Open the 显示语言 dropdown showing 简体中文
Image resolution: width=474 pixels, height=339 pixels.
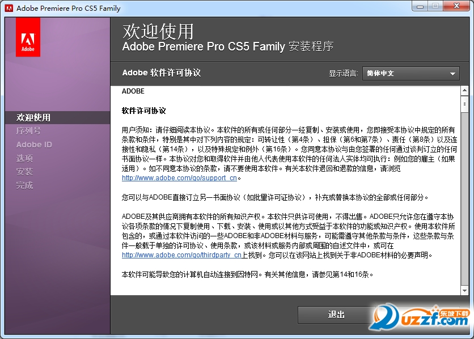click(411, 74)
